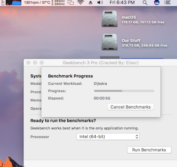Viewport: 177px width, 167px height.
Task: Open the macOS drive icon
Action: 110,19
